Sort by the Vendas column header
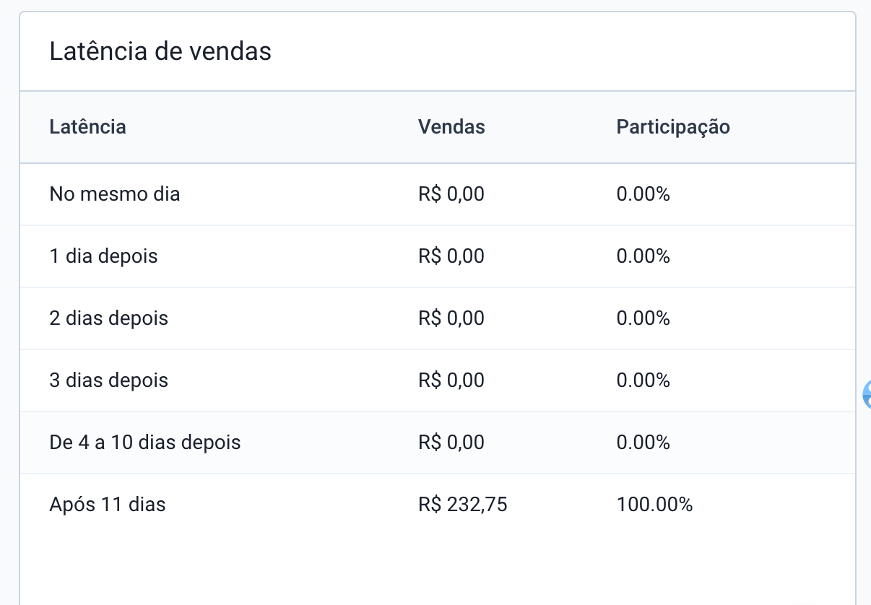This screenshot has height=605, width=871. point(451,127)
